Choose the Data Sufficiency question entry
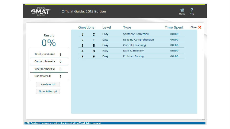Image resolution: width=230 pixels, height=129 pixels. pos(133,51)
